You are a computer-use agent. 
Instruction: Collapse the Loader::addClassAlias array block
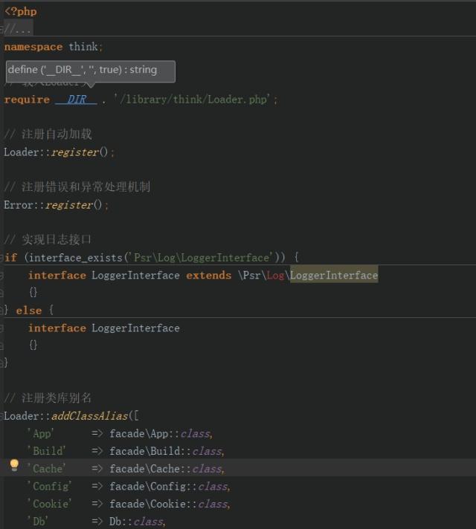(x=2, y=416)
